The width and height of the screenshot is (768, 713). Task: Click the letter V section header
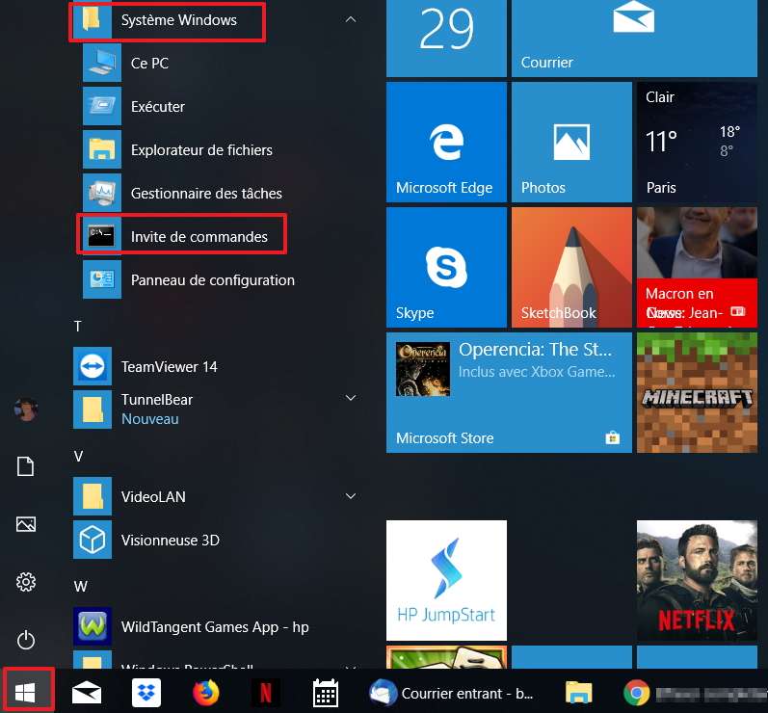pyautogui.click(x=78, y=456)
